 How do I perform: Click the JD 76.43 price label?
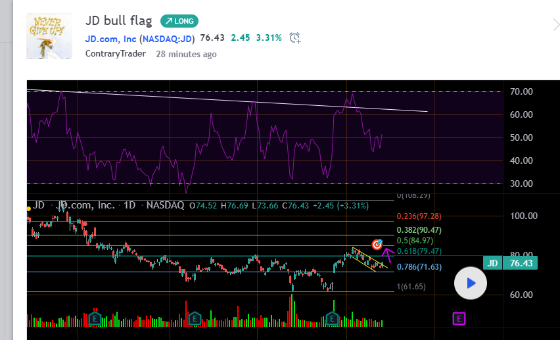pos(510,263)
